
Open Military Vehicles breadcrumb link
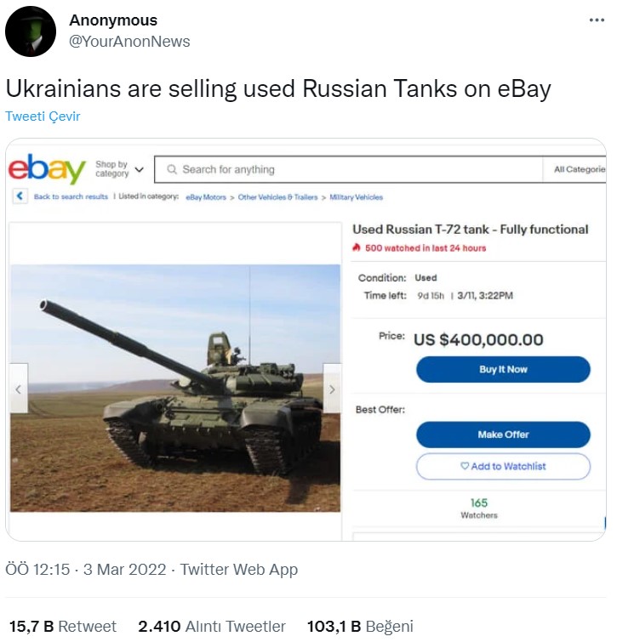[x=356, y=197]
